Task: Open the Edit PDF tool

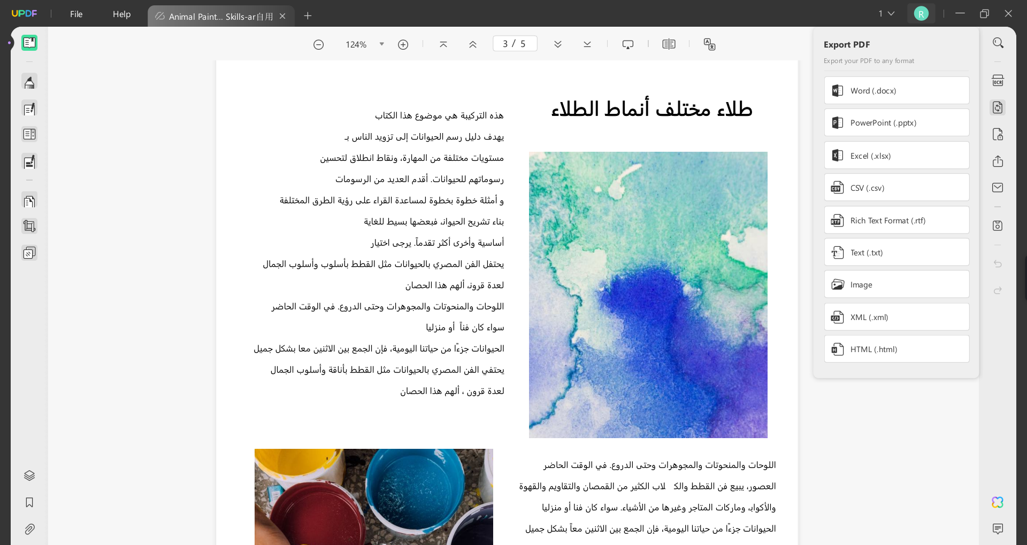Action: [29, 109]
